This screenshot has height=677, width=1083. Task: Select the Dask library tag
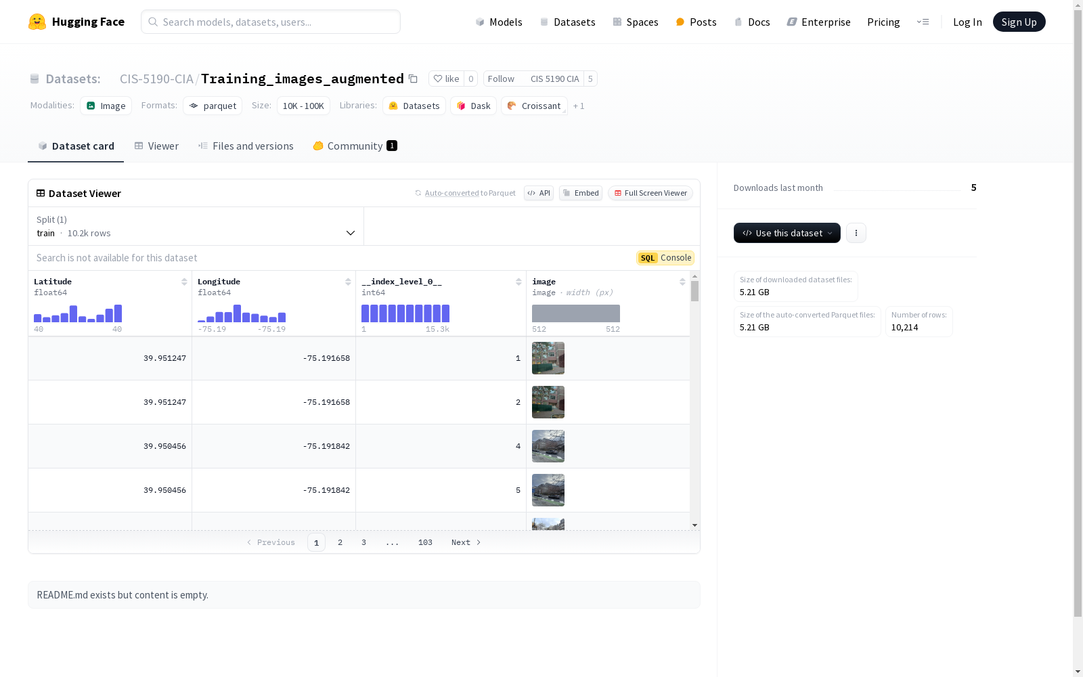coord(474,106)
